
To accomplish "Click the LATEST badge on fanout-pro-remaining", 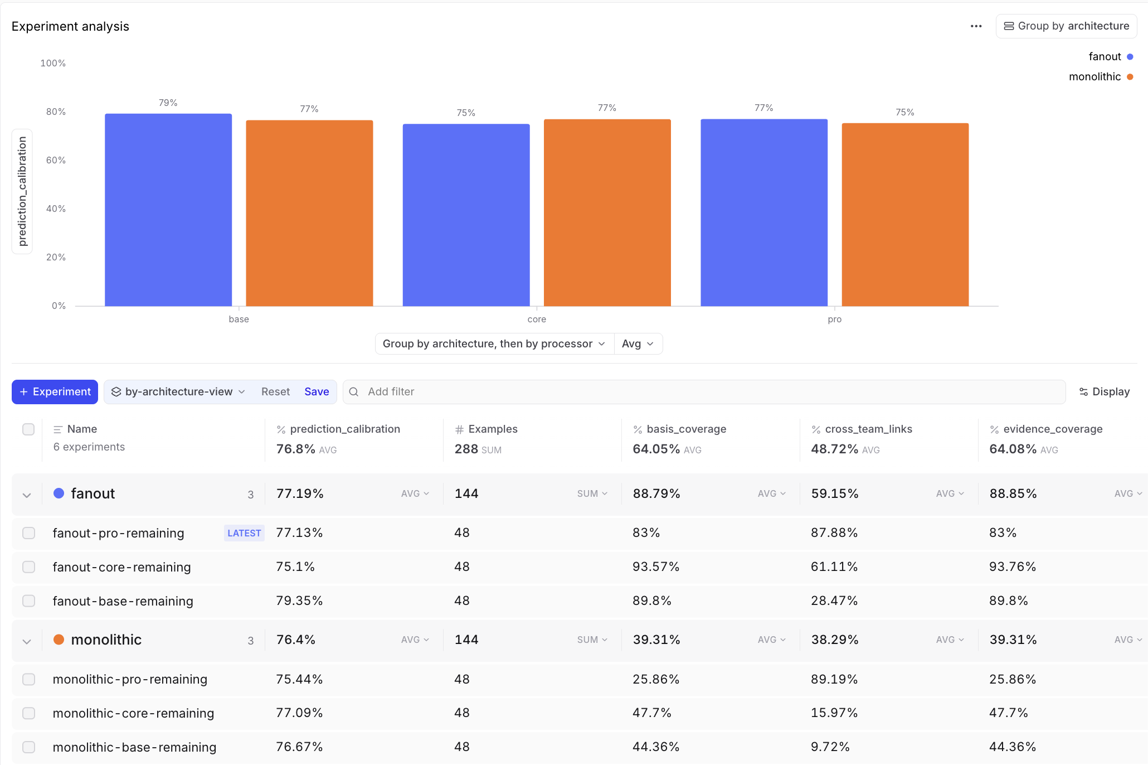I will pyautogui.click(x=244, y=533).
